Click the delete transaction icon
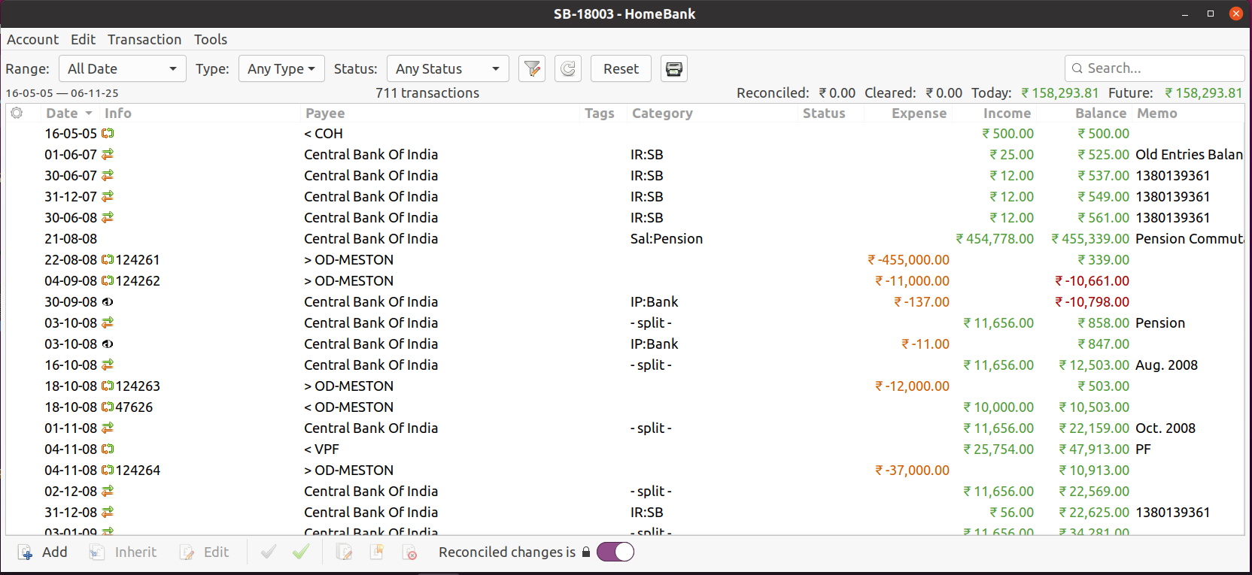The image size is (1252, 575). [410, 552]
